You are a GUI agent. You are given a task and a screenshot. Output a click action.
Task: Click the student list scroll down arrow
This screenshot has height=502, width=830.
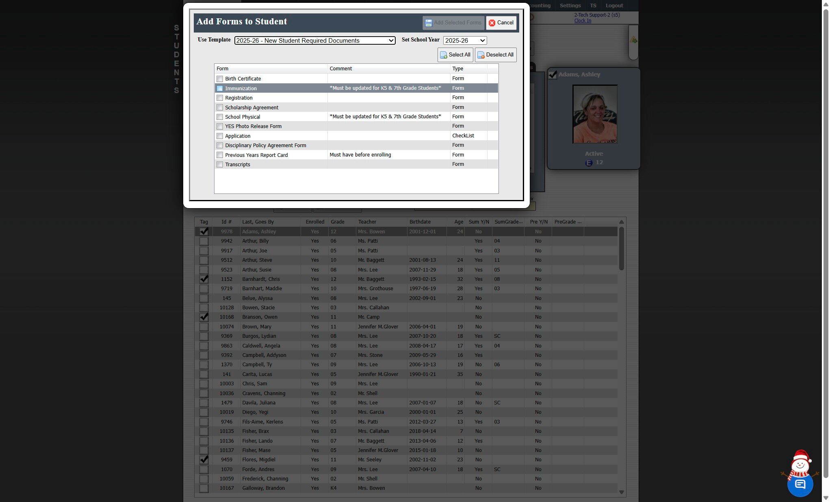[621, 492]
